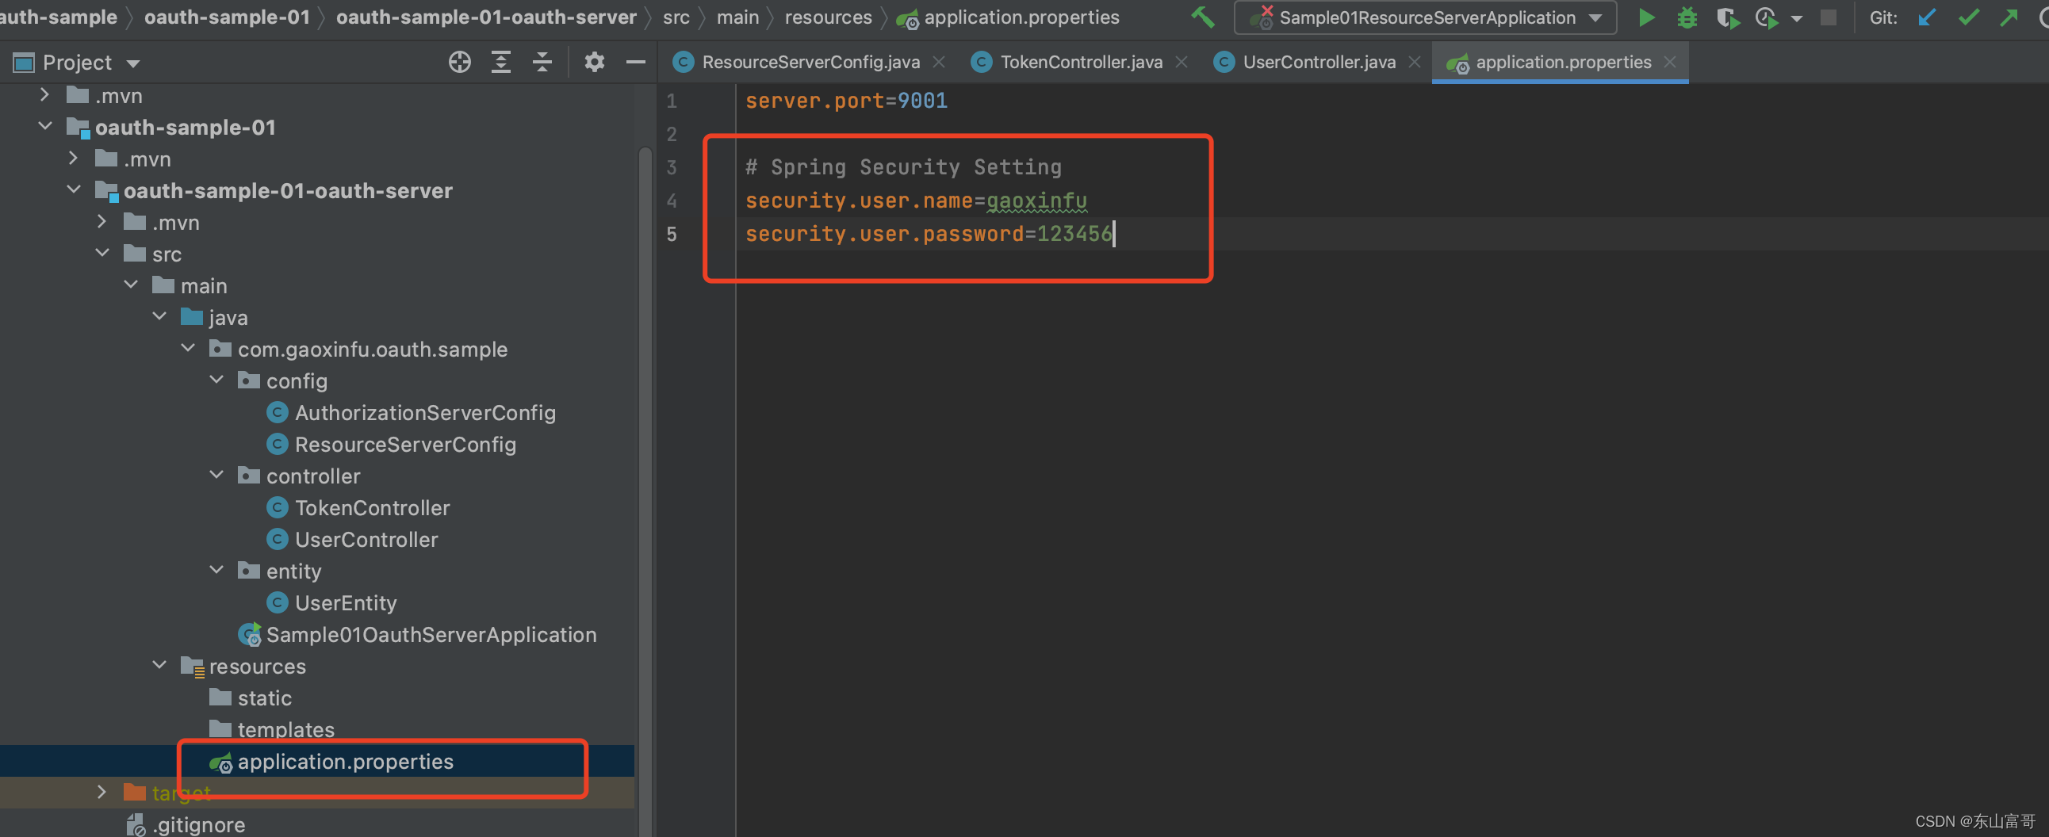The height and width of the screenshot is (837, 2049).
Task: Select .gitignore file in tree
Action: [199, 825]
